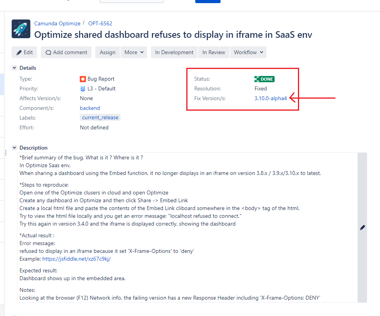Click the Bug Report type icon

(x=82, y=79)
